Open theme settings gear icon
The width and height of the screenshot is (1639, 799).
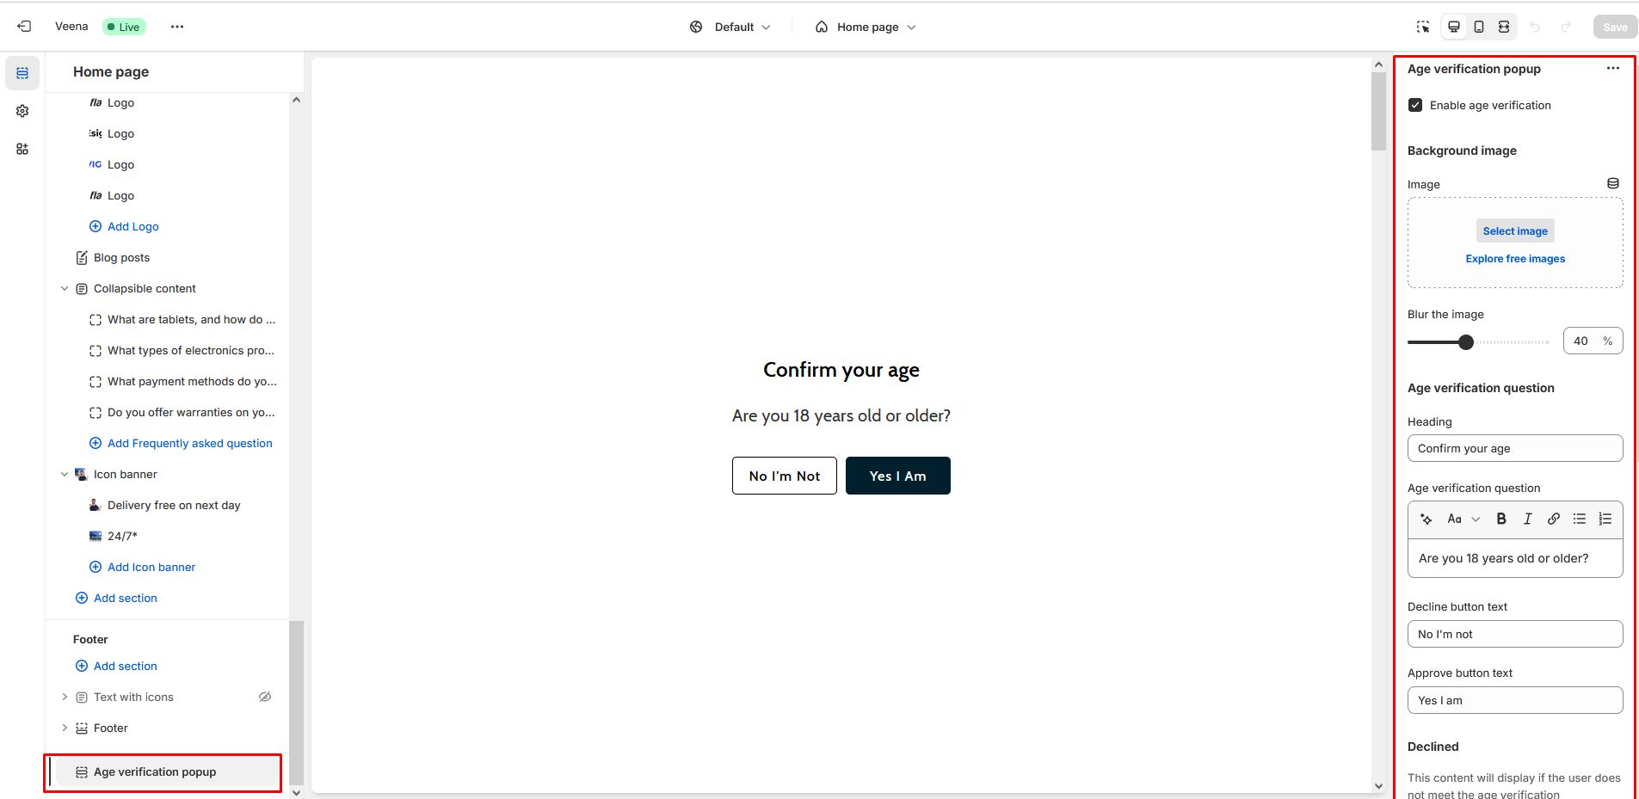(22, 111)
